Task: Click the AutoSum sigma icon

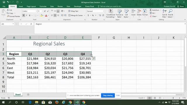Action: pyautogui.click(x=151, y=10)
